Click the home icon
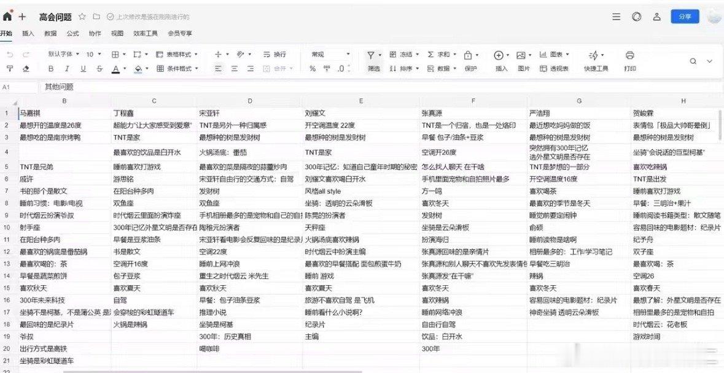This screenshot has height=373, width=724. click(7, 17)
